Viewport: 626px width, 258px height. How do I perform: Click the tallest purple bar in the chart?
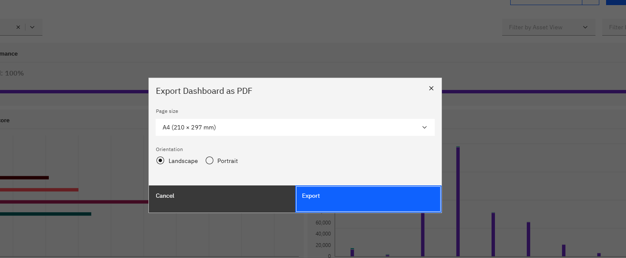point(458,201)
